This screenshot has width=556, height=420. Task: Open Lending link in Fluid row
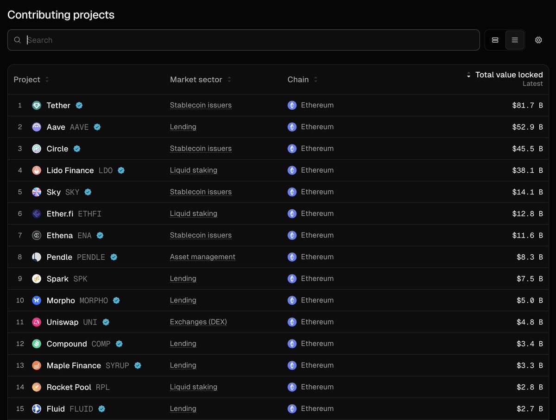click(183, 408)
